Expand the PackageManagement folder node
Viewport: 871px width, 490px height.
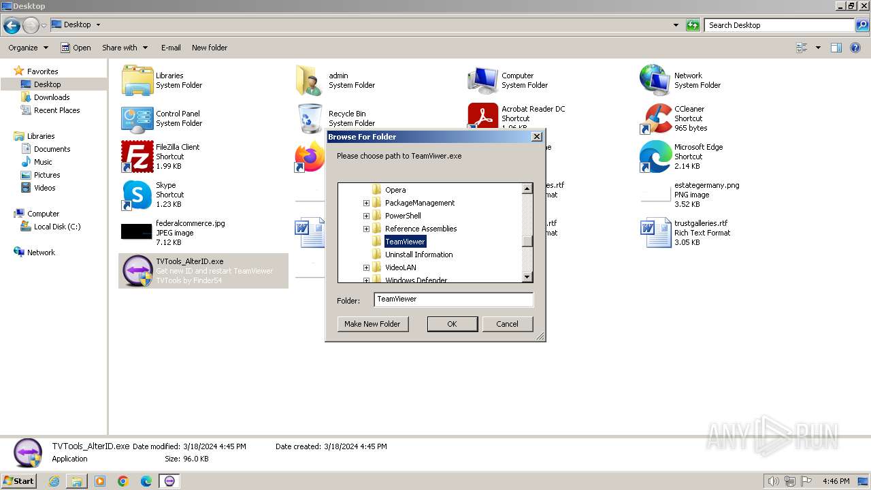366,203
